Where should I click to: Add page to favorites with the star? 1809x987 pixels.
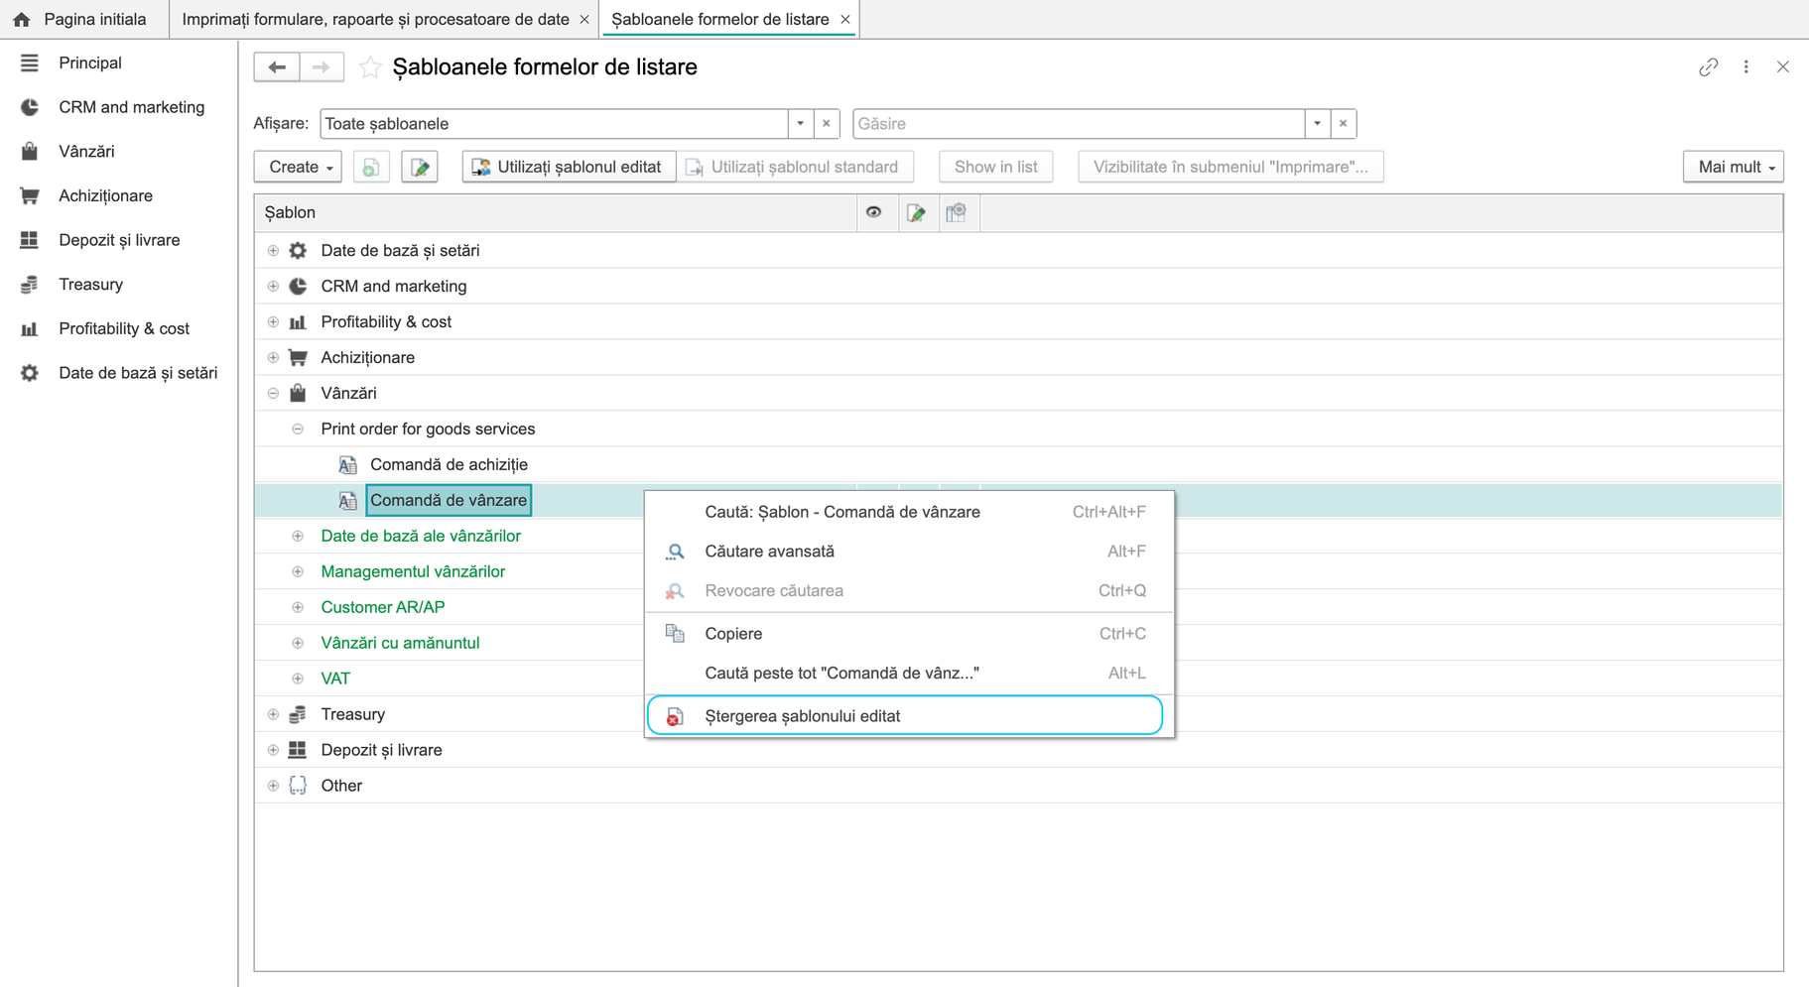(x=370, y=67)
